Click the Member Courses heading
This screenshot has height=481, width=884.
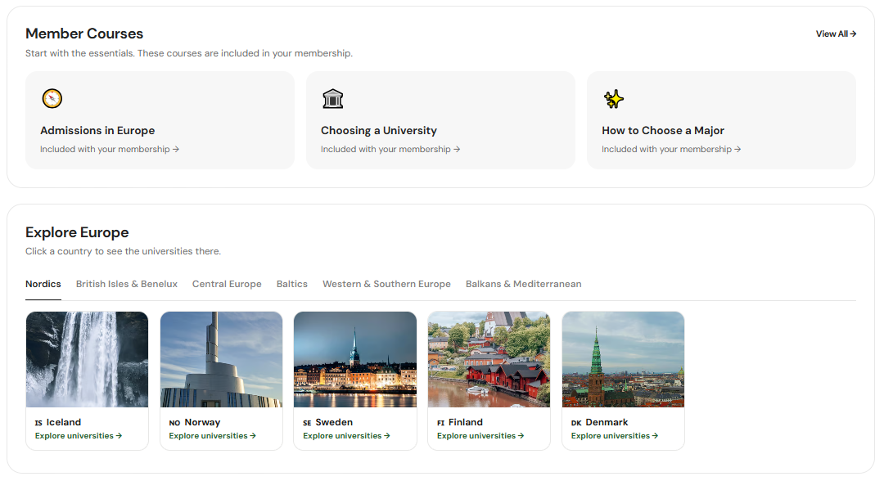point(84,34)
